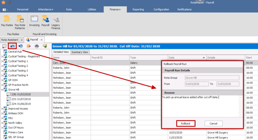258x140 pixels.
Task: Click the print toolbar icon
Action: tap(37, 46)
